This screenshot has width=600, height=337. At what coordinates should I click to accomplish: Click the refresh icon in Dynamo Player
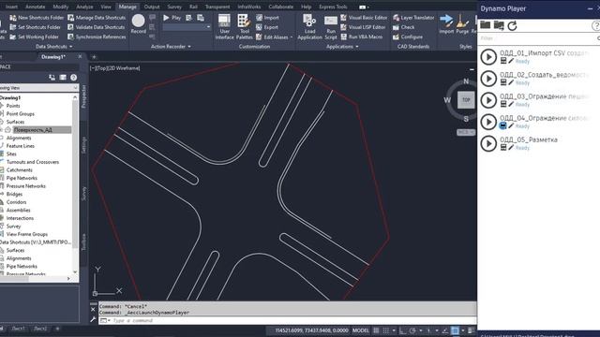512,25
